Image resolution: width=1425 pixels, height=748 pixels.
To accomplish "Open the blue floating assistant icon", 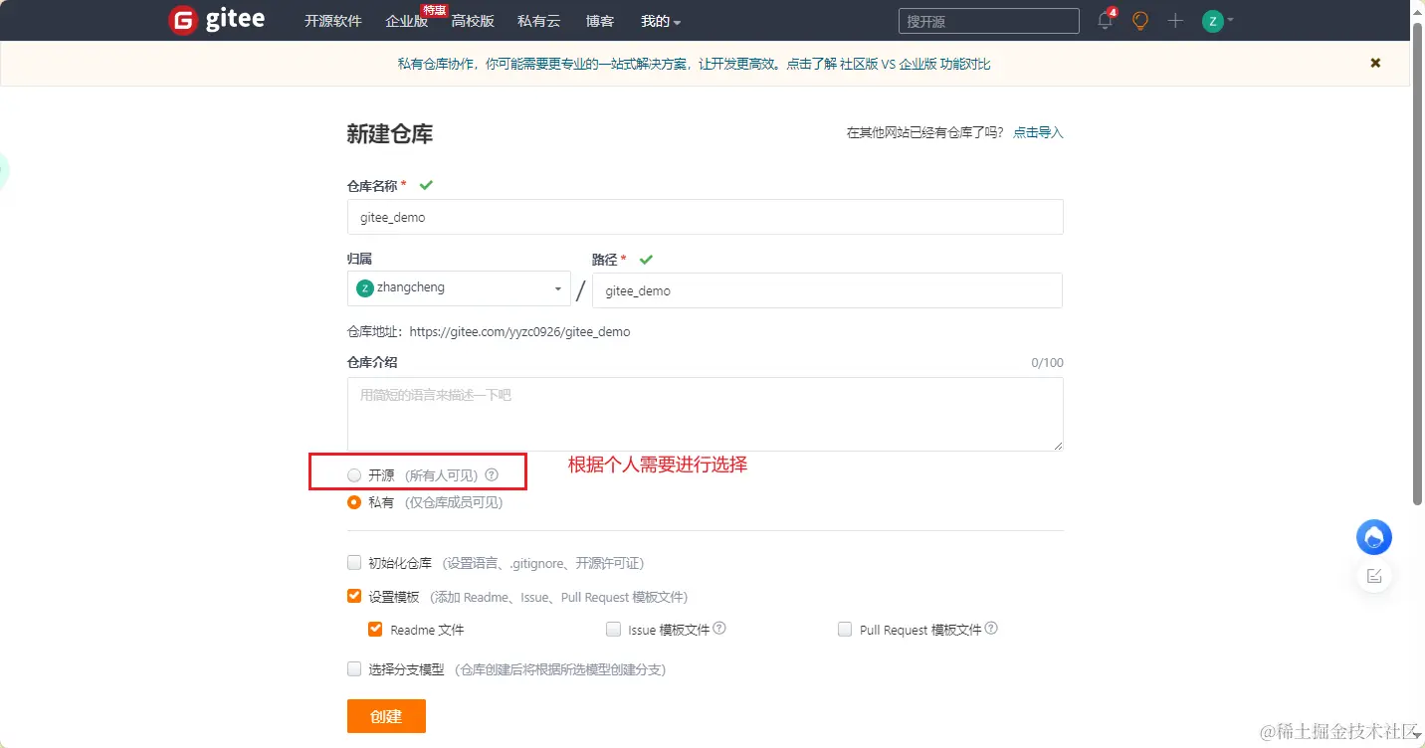I will [1374, 537].
